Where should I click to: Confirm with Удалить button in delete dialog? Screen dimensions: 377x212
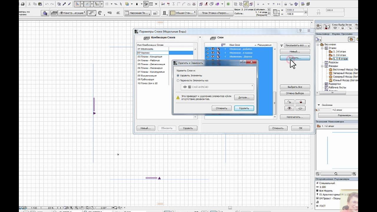point(244,108)
